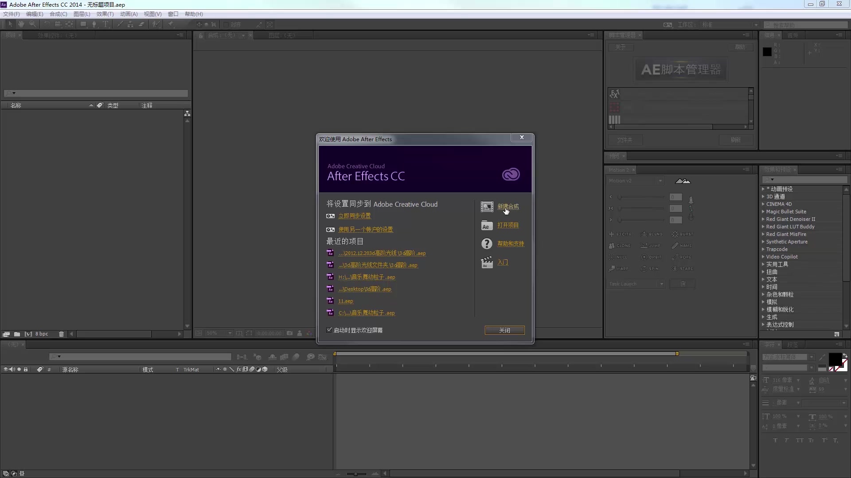Select the Horizontal Type tool

click(x=105, y=24)
